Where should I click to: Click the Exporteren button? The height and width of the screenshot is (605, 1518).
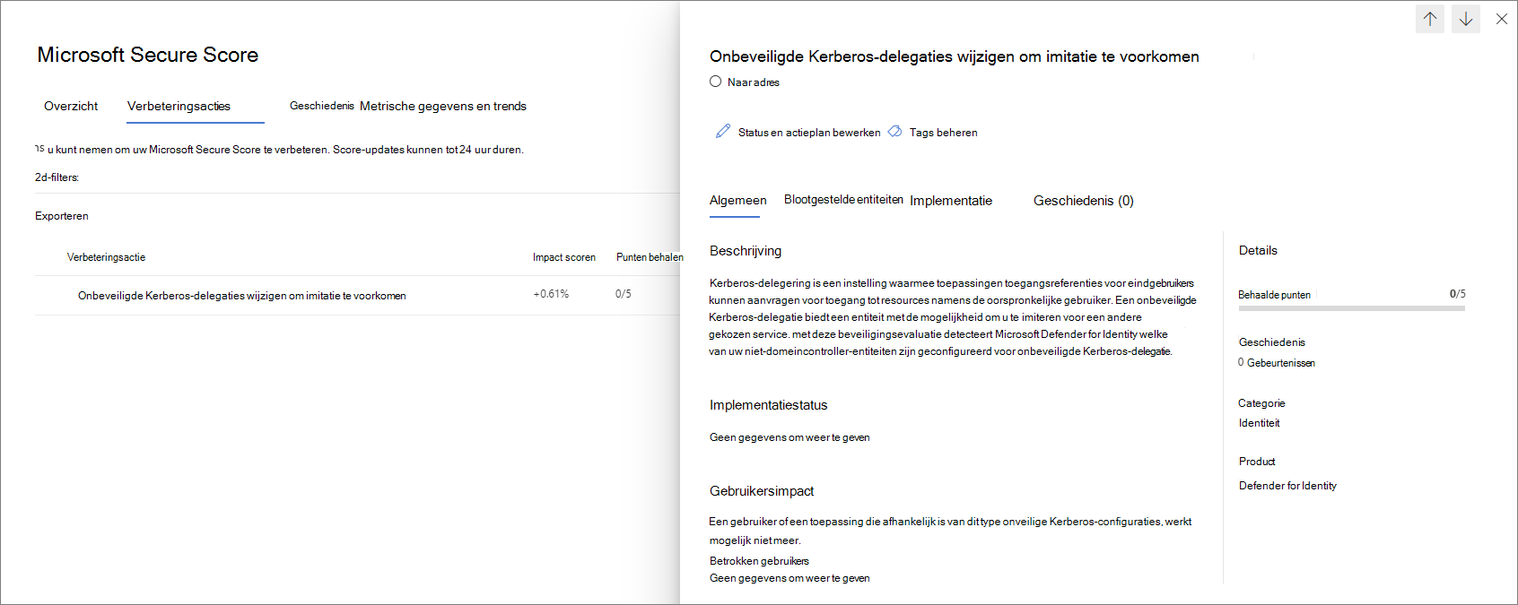pos(62,216)
